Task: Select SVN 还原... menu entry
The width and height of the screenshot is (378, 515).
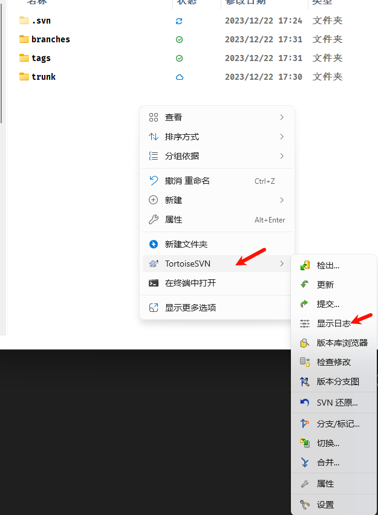Action: pos(334,403)
